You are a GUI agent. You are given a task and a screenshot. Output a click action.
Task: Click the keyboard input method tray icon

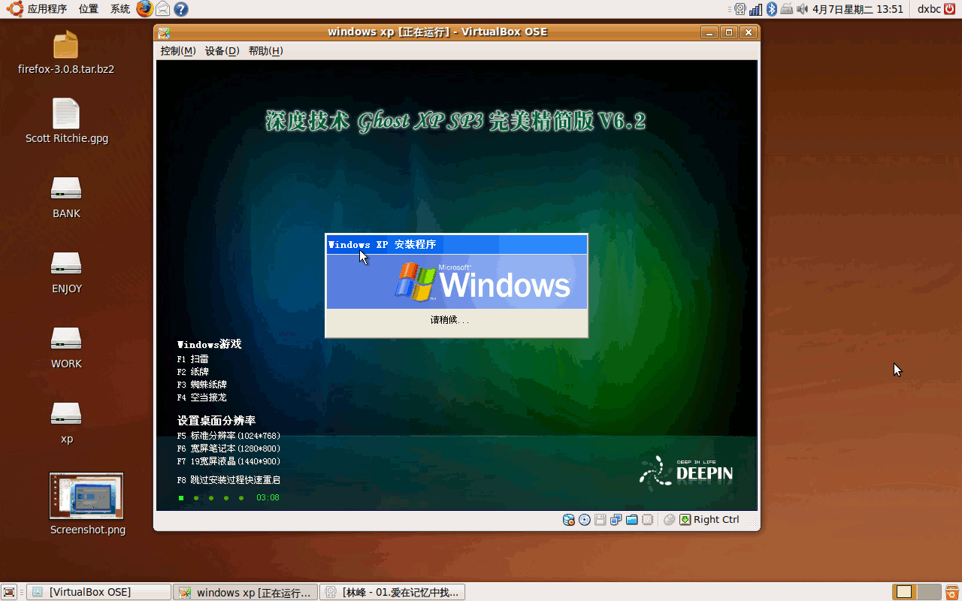pyautogui.click(x=786, y=9)
